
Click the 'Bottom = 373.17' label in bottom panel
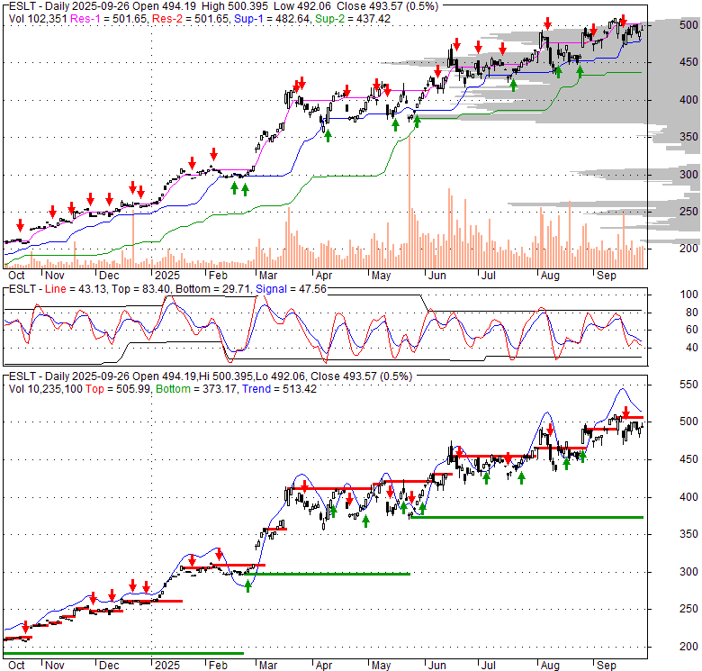click(195, 389)
